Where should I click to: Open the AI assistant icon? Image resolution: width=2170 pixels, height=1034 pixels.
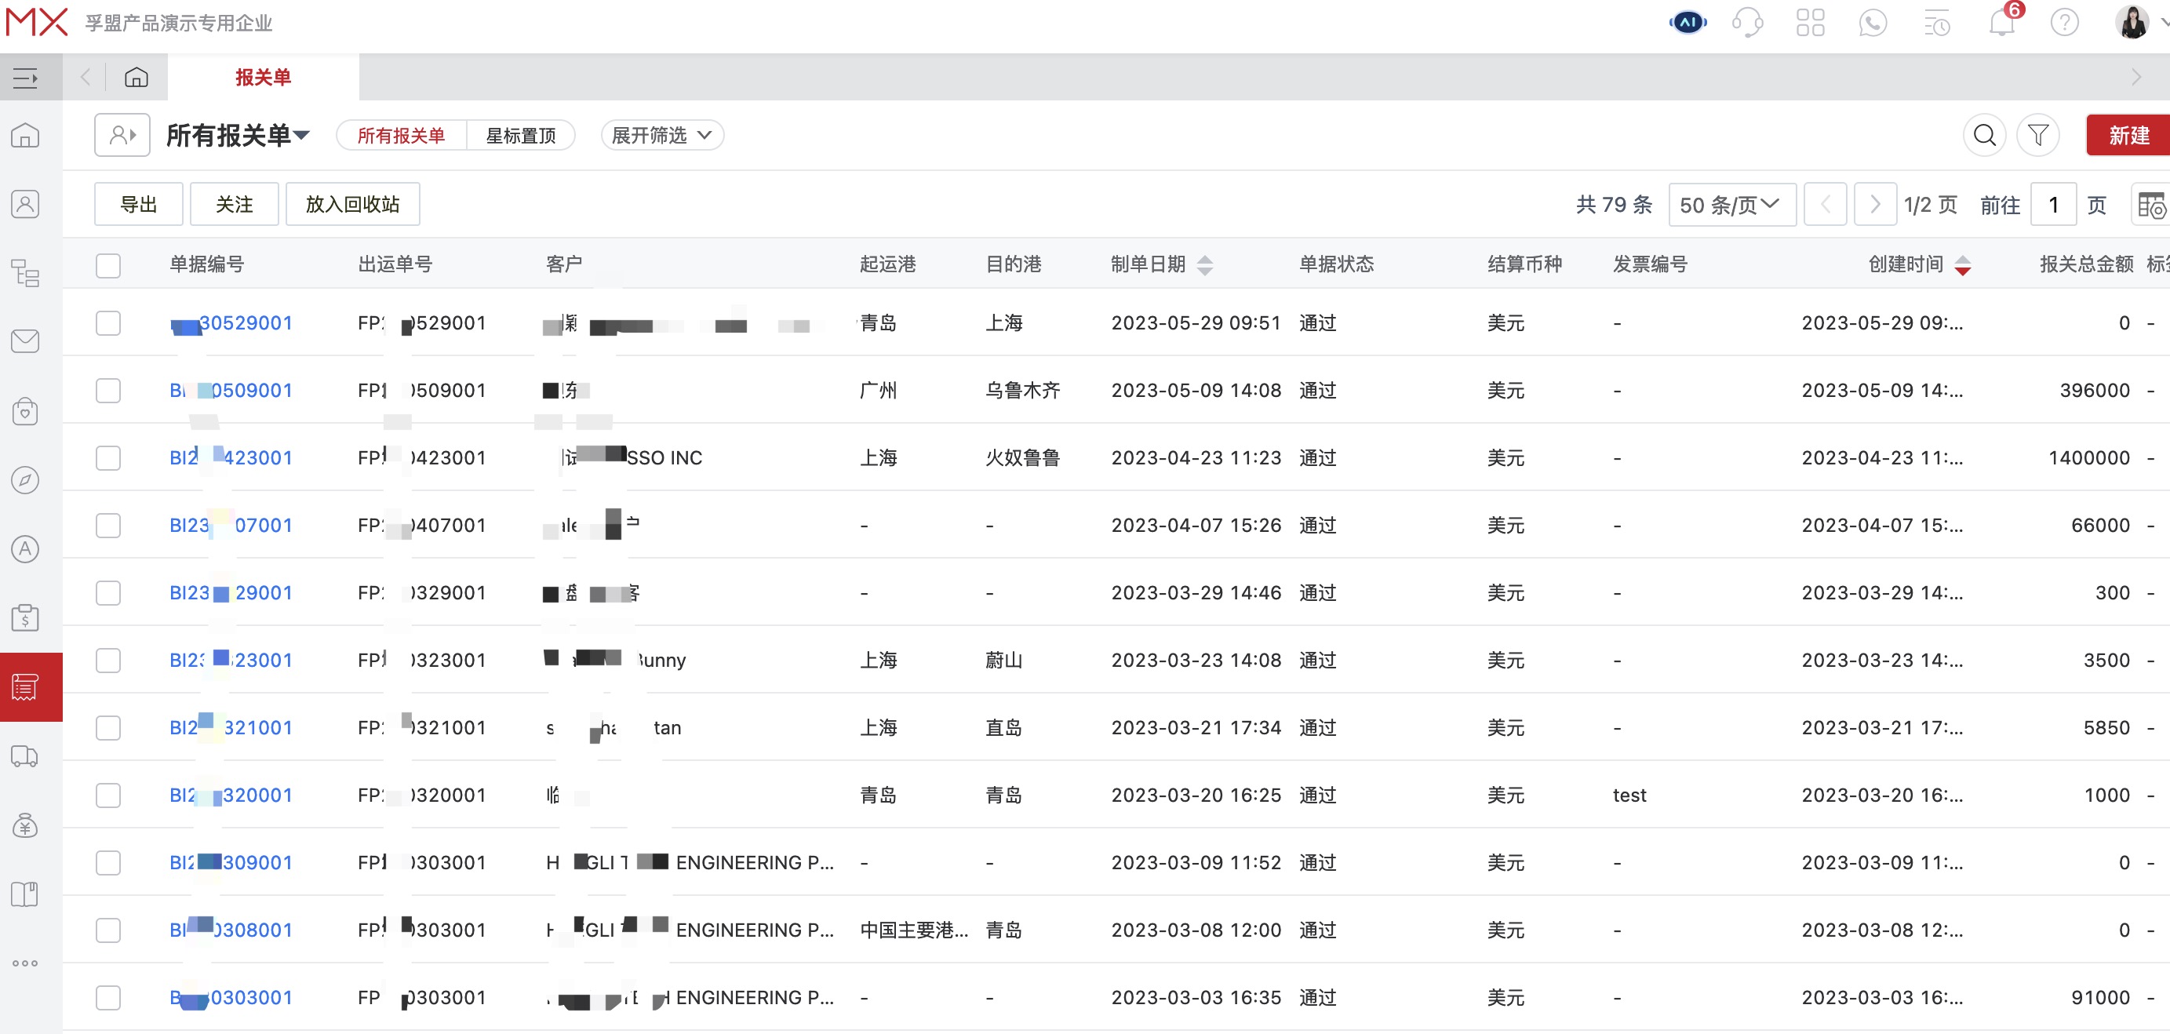(x=1688, y=23)
